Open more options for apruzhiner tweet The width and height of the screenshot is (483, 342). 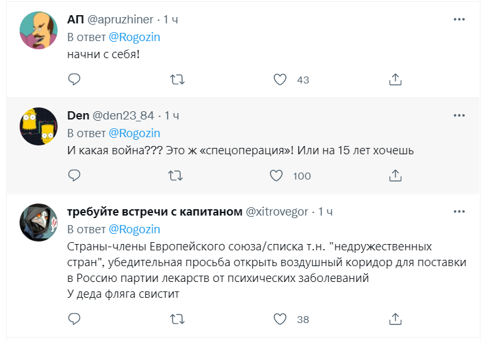(460, 20)
